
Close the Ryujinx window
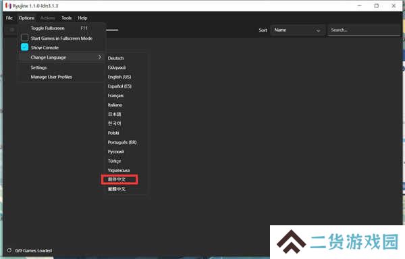(x=394, y=5)
